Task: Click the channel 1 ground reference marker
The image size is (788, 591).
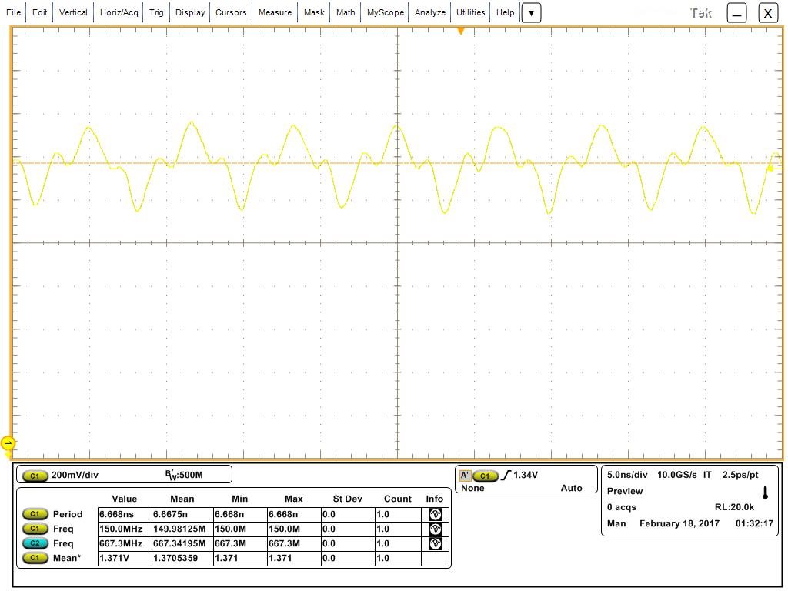Action: (8, 443)
